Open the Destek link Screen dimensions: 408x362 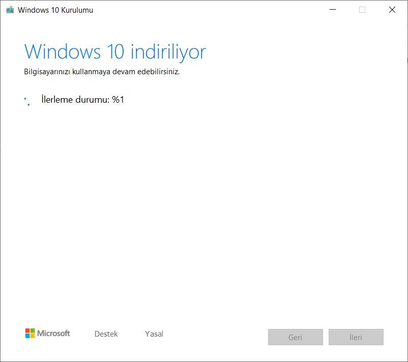click(x=106, y=334)
